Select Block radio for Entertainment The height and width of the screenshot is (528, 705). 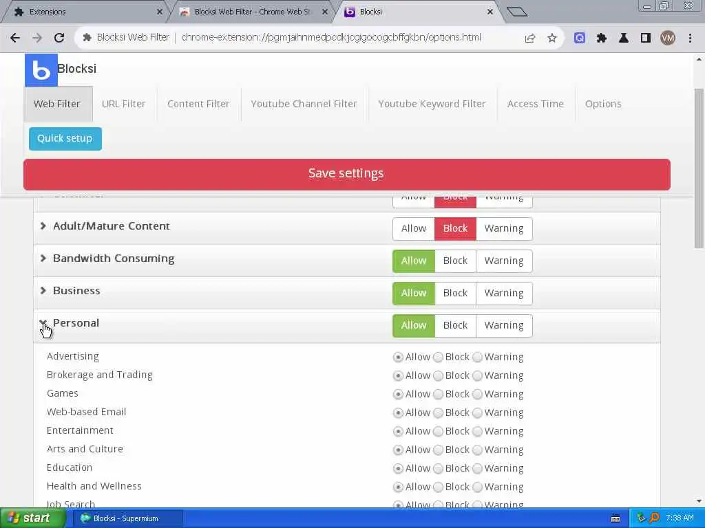(x=438, y=432)
